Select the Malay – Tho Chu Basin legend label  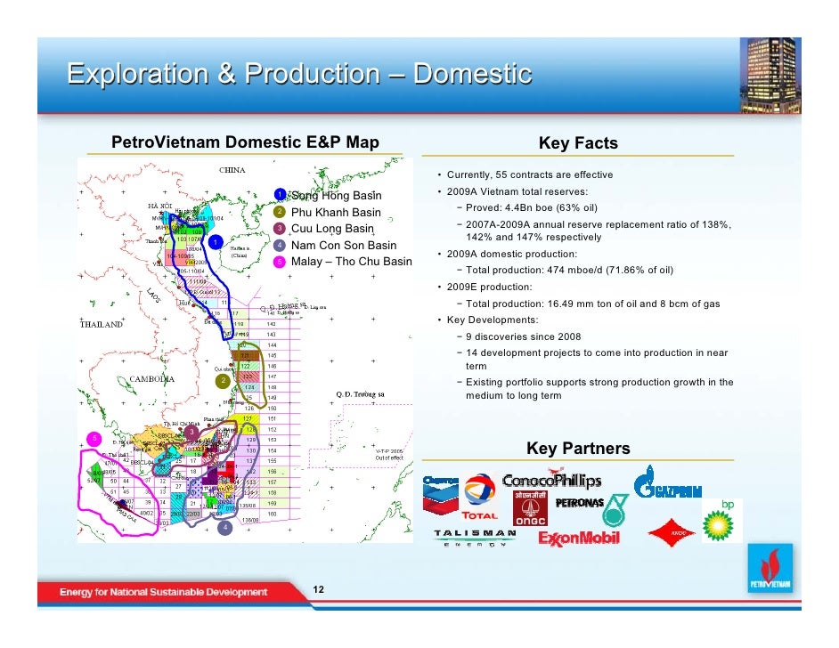click(x=352, y=262)
